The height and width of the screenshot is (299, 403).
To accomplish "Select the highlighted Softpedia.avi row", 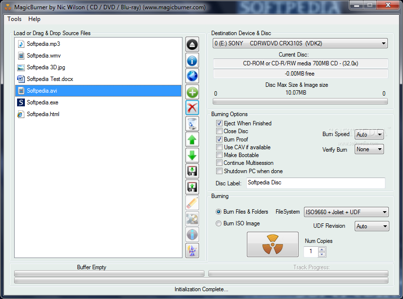I will (99, 91).
